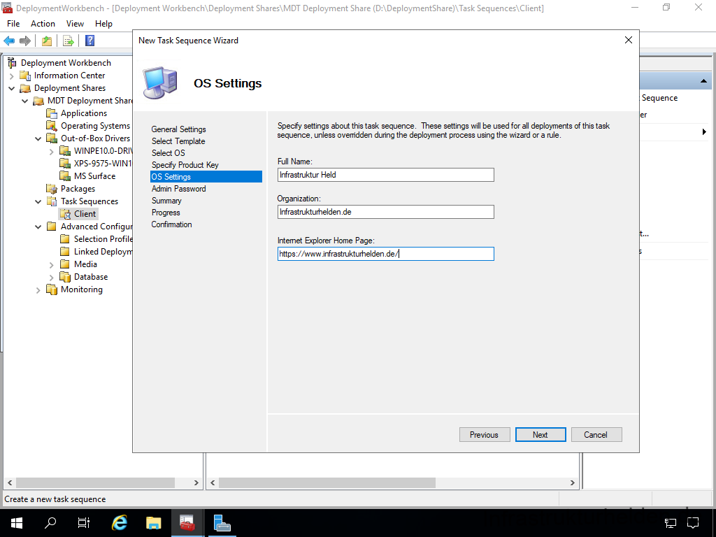Screen dimensions: 716x537
Task: Select the Summary wizard step
Action: coord(166,201)
